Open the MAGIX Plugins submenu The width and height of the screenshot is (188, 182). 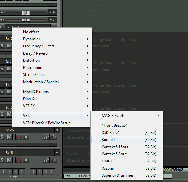click(x=52, y=92)
